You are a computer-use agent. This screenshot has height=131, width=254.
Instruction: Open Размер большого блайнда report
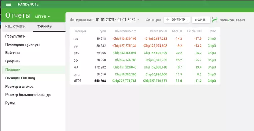pyautogui.click(x=28, y=95)
